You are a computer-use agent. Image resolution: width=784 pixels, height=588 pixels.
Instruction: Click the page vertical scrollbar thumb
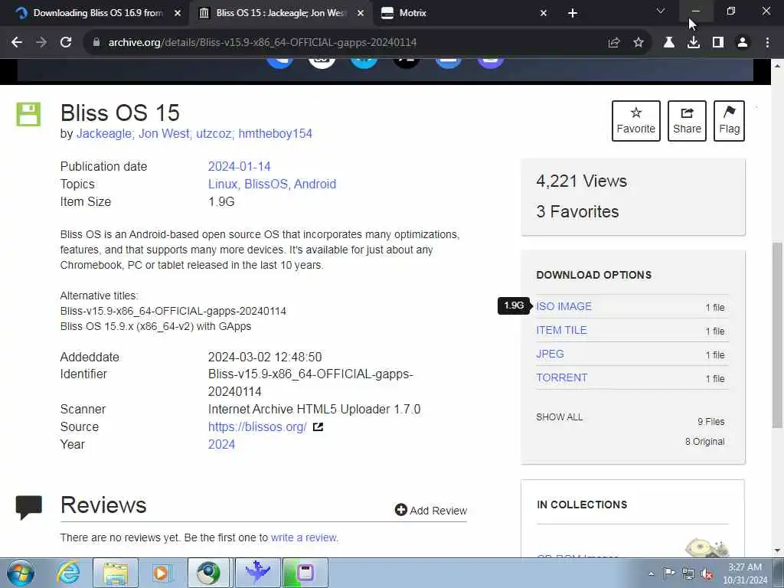[777, 335]
